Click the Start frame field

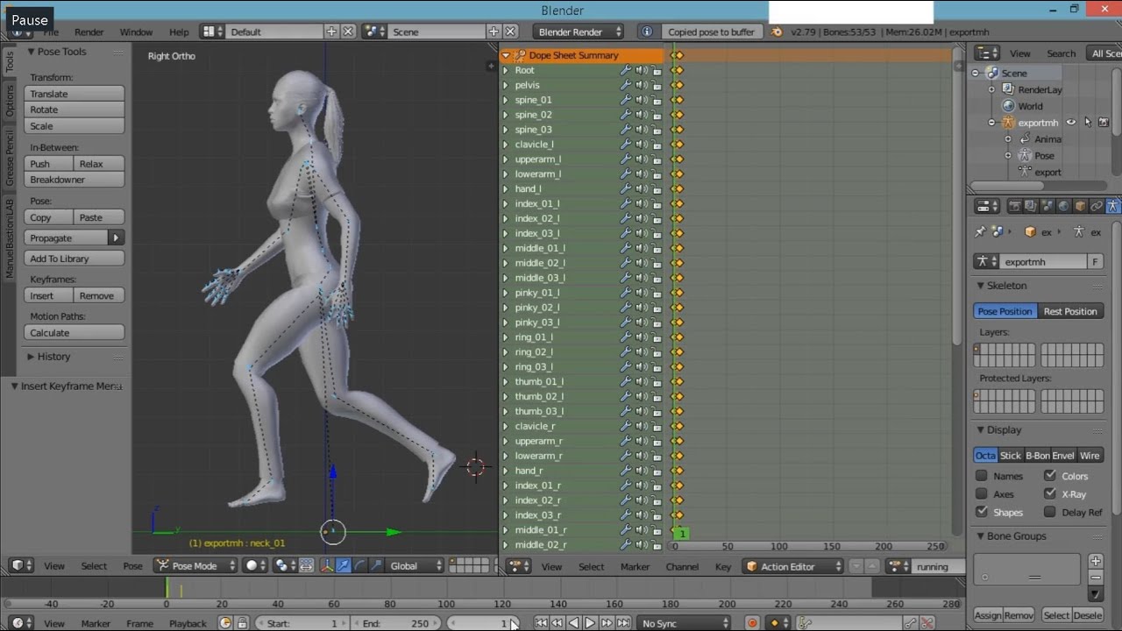point(302,623)
